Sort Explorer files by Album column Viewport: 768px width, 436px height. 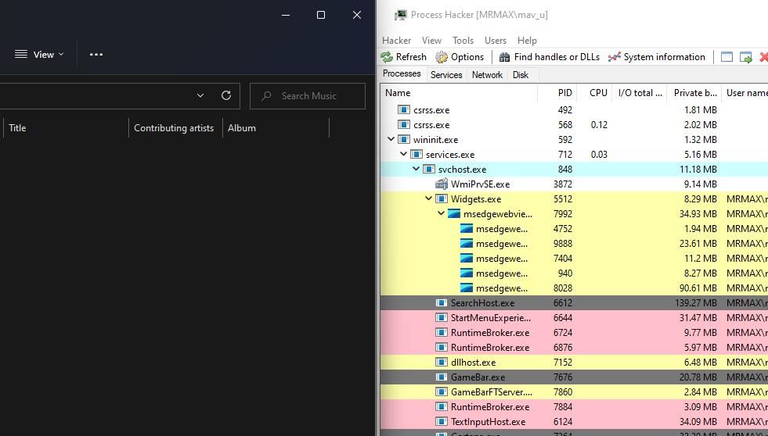click(x=276, y=128)
